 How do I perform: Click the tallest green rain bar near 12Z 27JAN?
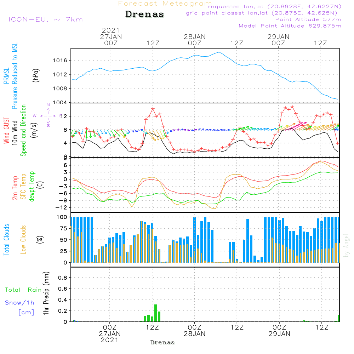pos(155,313)
